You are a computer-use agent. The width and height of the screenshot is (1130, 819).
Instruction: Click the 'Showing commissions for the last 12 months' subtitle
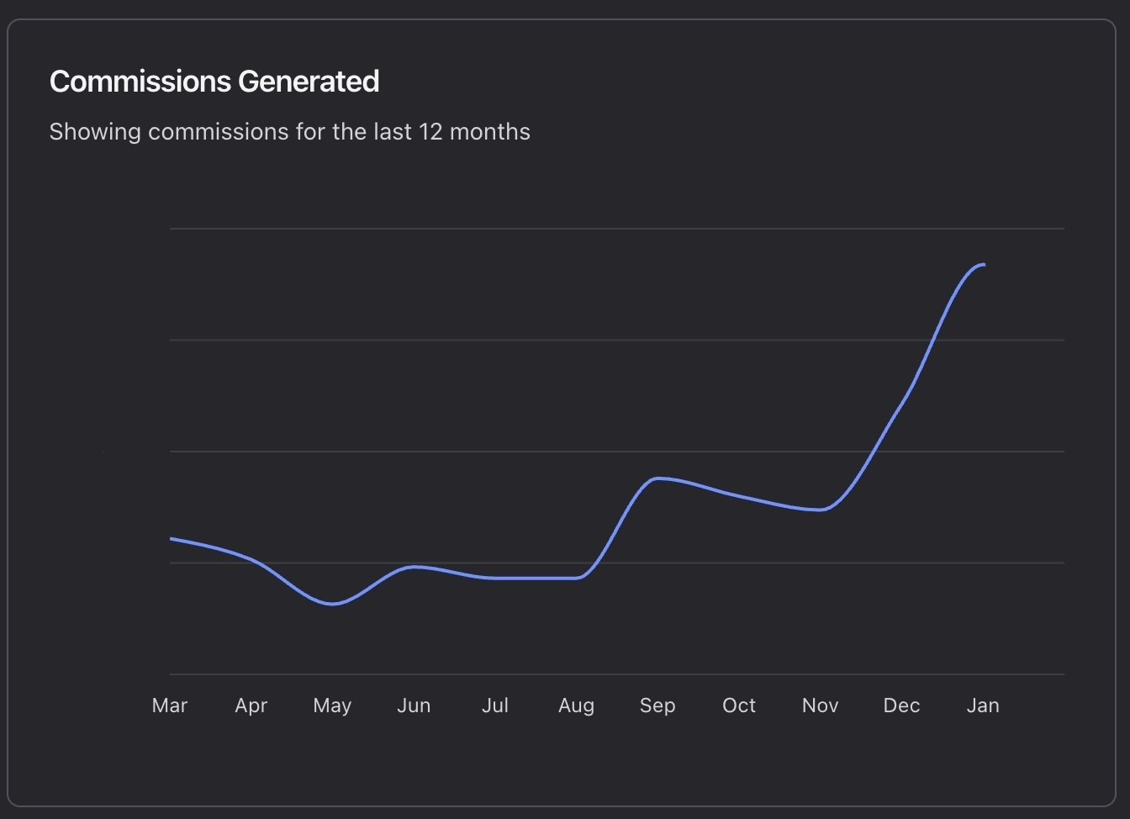(289, 132)
